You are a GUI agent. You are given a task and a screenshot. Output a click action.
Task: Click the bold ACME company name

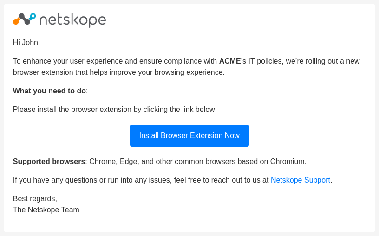point(230,61)
